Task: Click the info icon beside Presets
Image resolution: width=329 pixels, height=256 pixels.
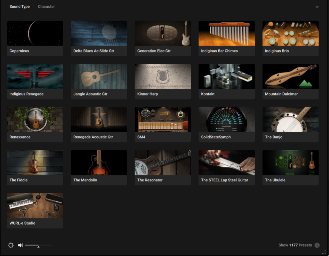Action: 317,245
